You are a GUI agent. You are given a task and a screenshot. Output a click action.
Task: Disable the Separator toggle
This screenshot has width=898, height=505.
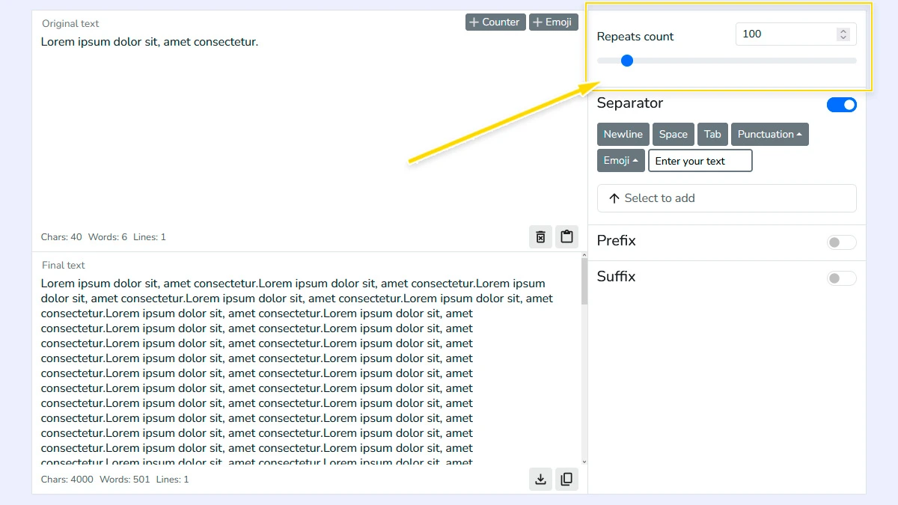[x=842, y=105]
